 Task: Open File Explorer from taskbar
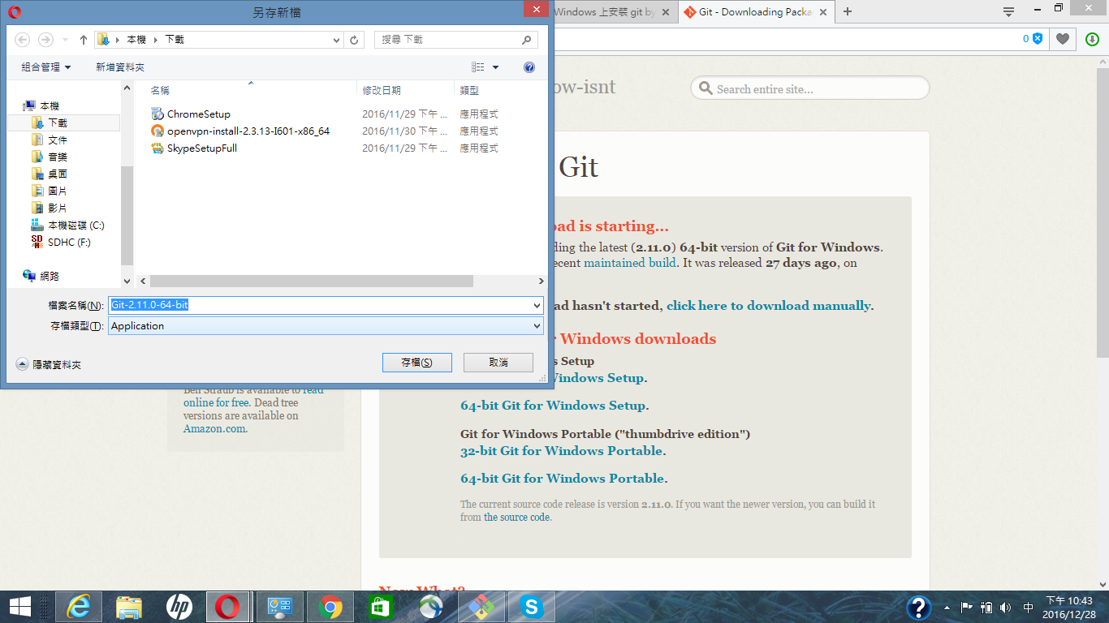pos(129,606)
